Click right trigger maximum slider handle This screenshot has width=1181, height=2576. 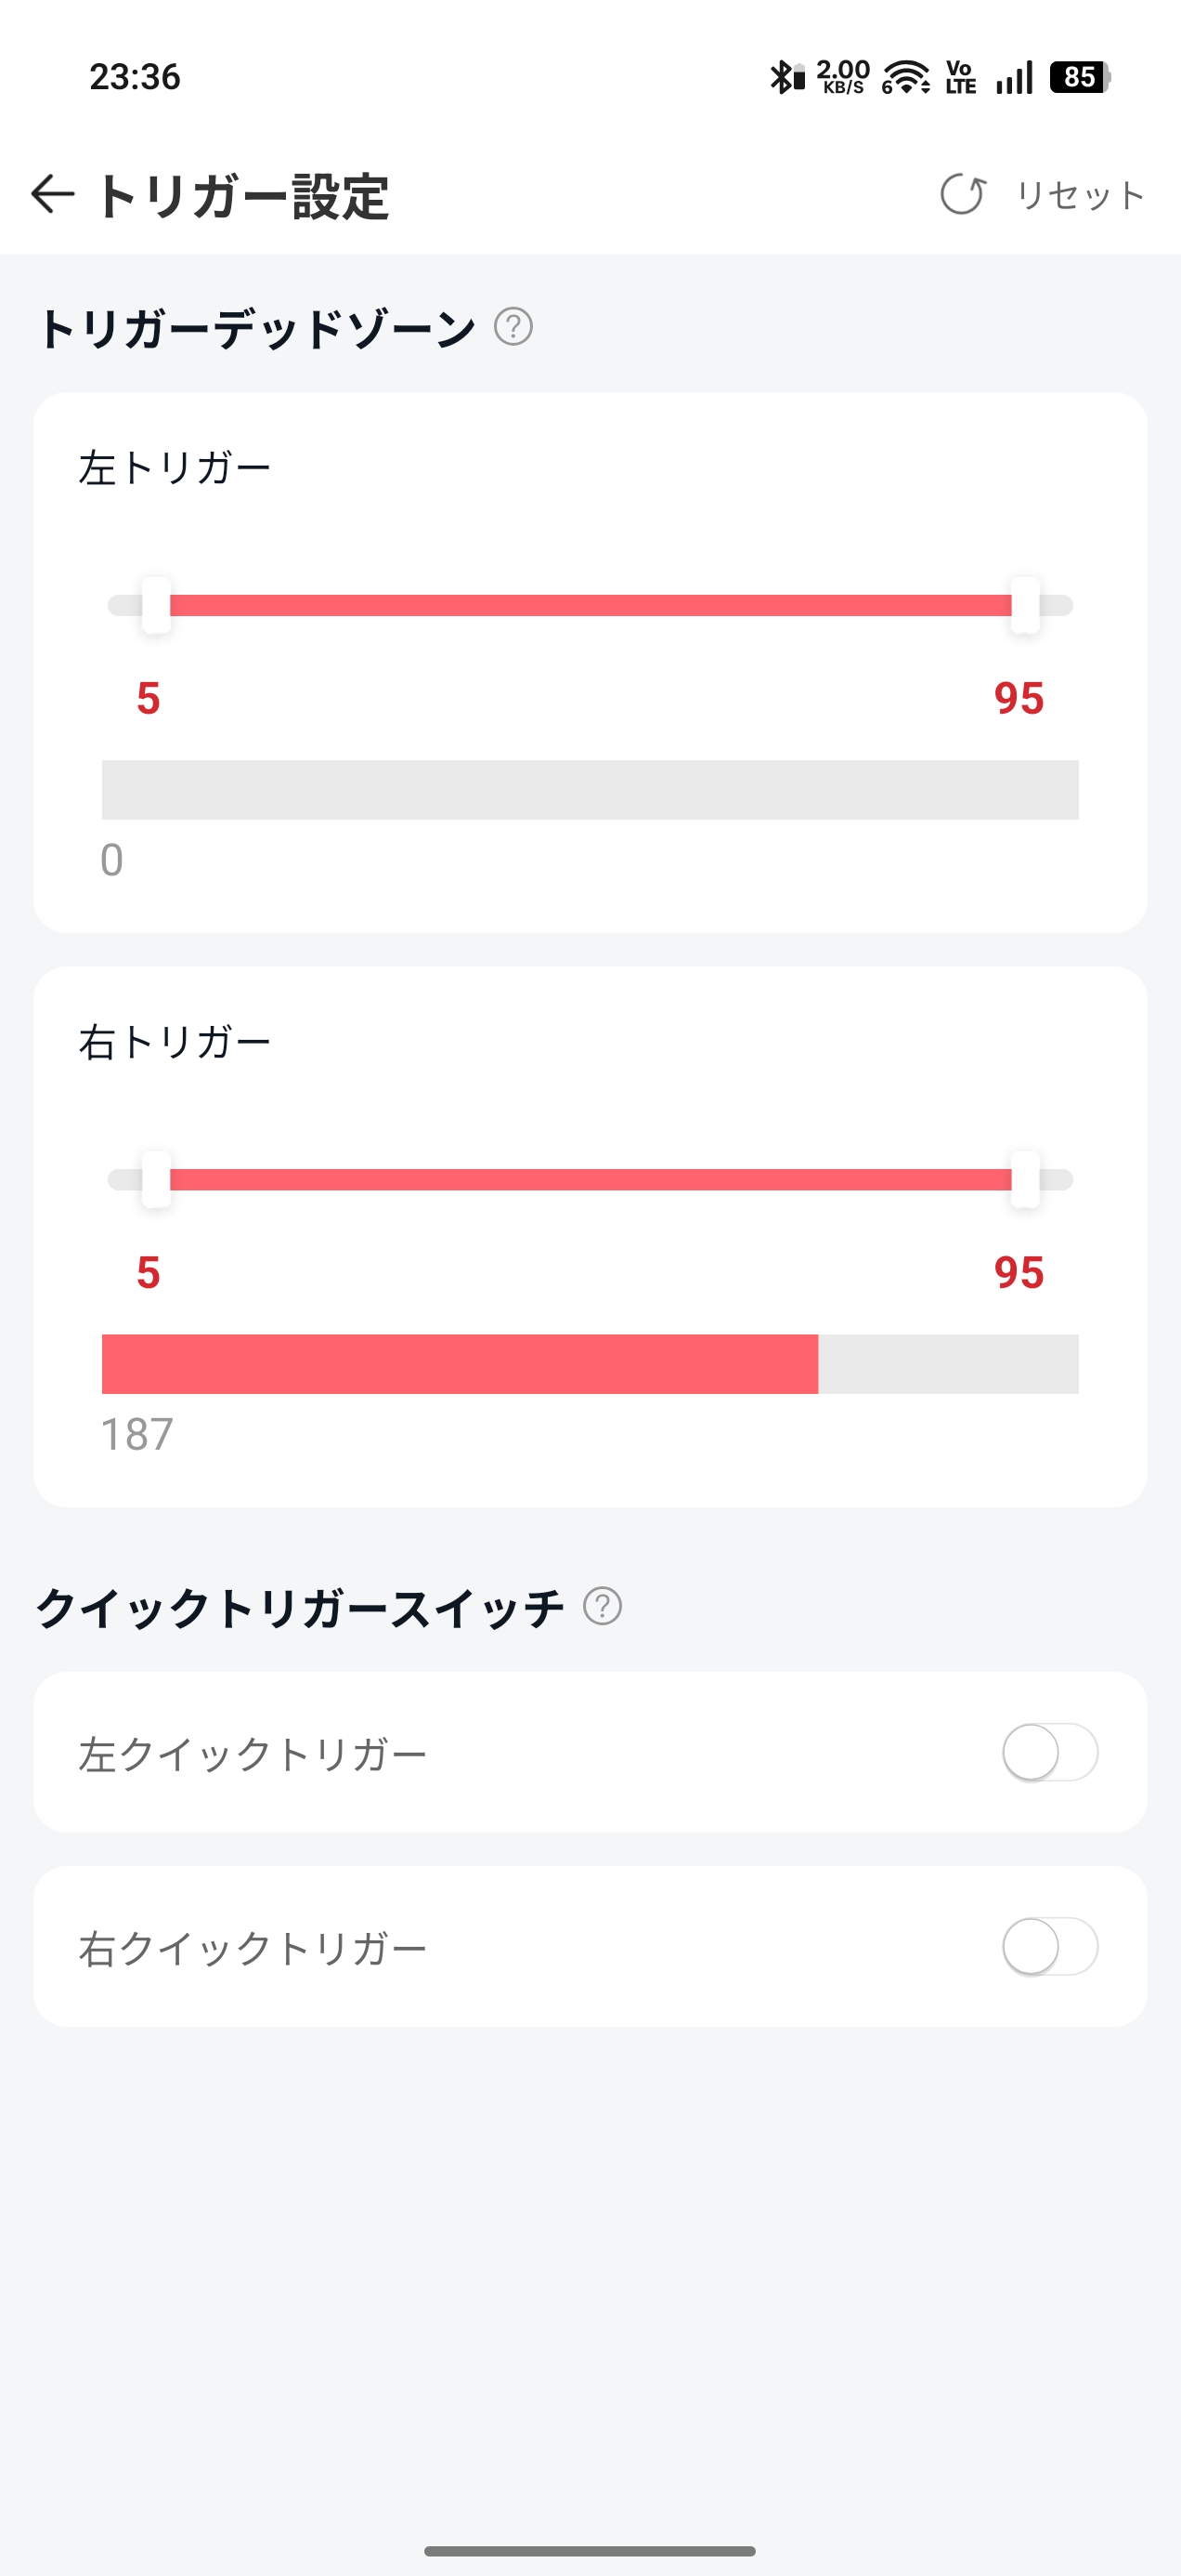point(1025,1180)
